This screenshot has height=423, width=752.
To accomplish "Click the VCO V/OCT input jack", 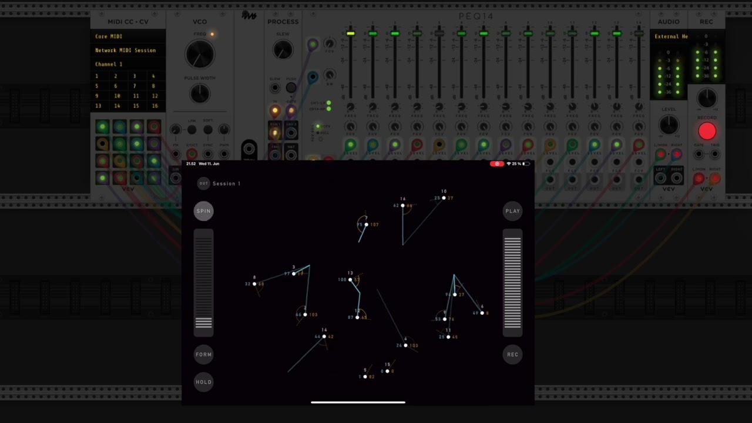I will (192, 154).
